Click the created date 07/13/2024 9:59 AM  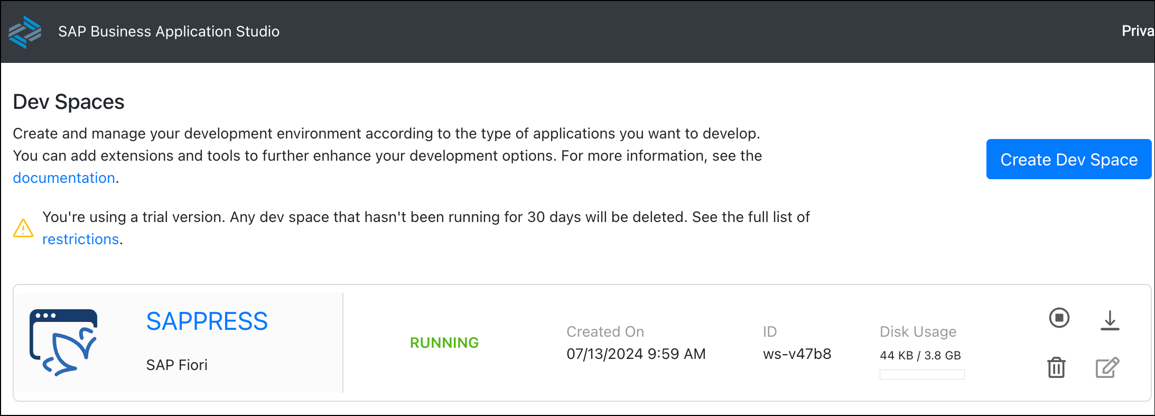(x=636, y=354)
